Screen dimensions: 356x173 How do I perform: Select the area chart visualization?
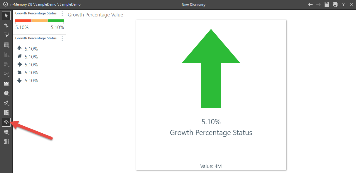pyautogui.click(x=6, y=84)
